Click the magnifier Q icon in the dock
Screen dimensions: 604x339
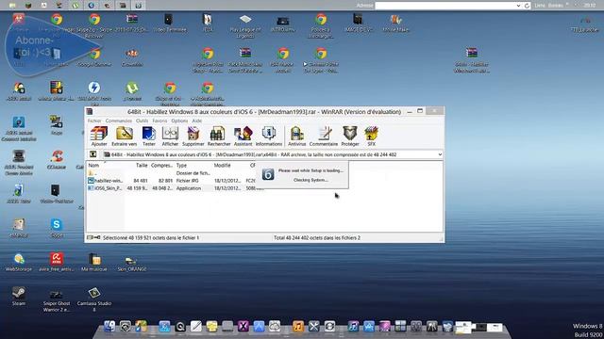click(x=180, y=327)
